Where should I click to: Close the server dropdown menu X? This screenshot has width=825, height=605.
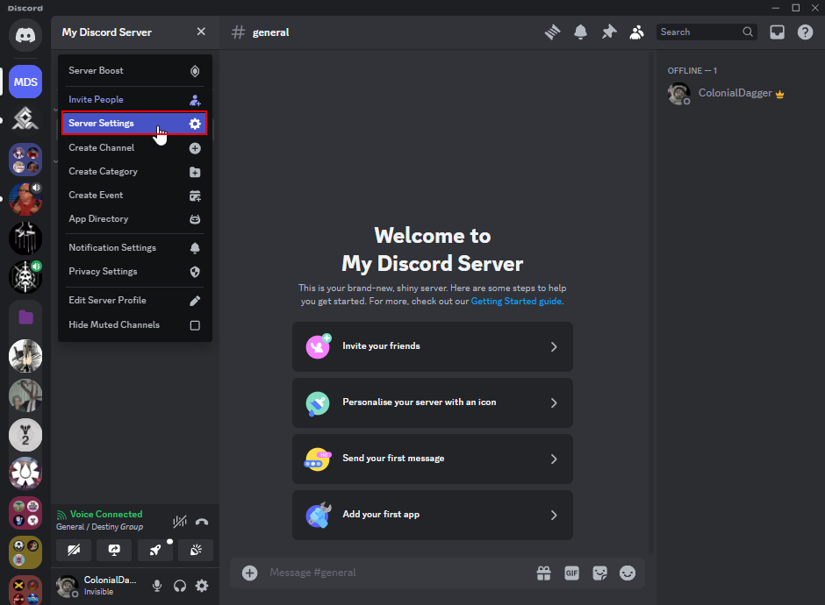[x=201, y=32]
